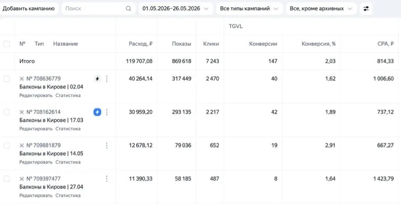Open three-dot menu for campaign 709397477
401x204 pixels.
106,179
